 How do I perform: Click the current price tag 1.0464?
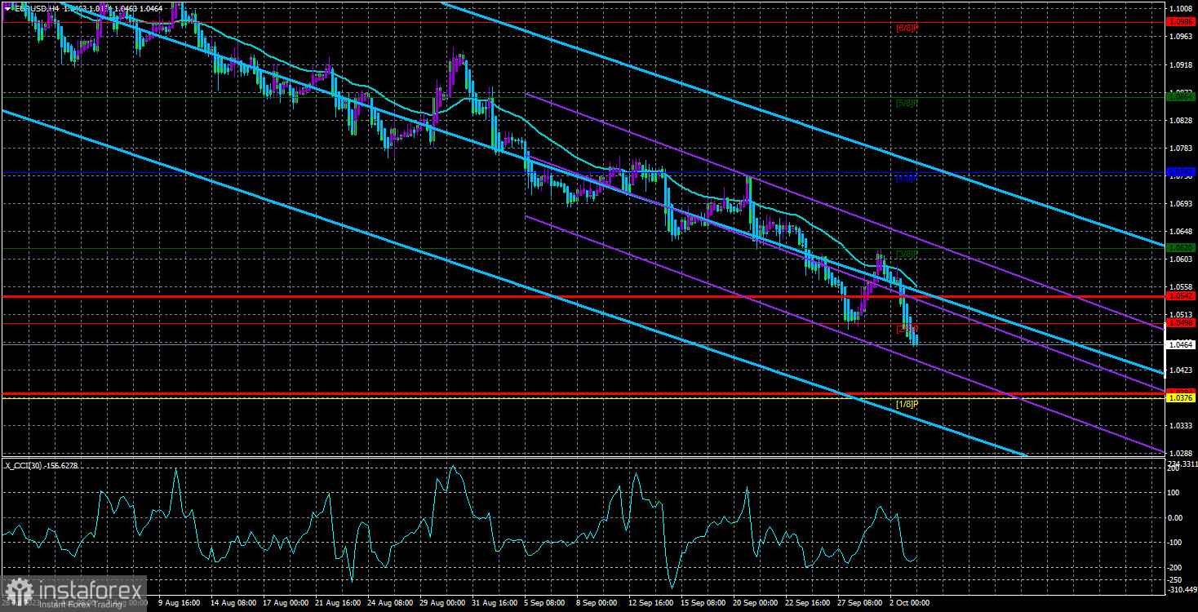pyautogui.click(x=1181, y=344)
